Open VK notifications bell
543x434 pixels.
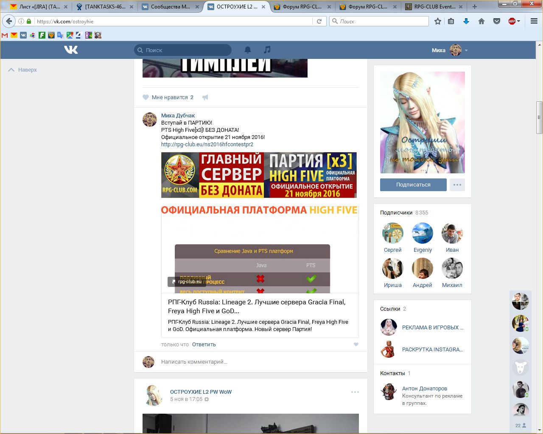(248, 50)
